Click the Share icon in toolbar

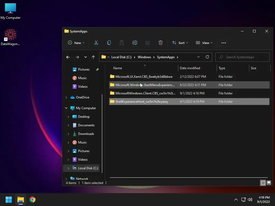click(x=148, y=43)
